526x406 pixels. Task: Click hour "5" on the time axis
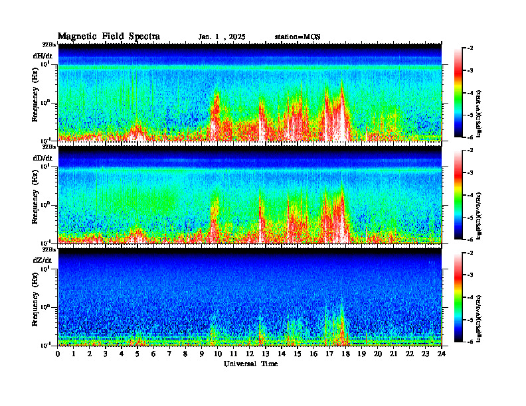coord(137,354)
